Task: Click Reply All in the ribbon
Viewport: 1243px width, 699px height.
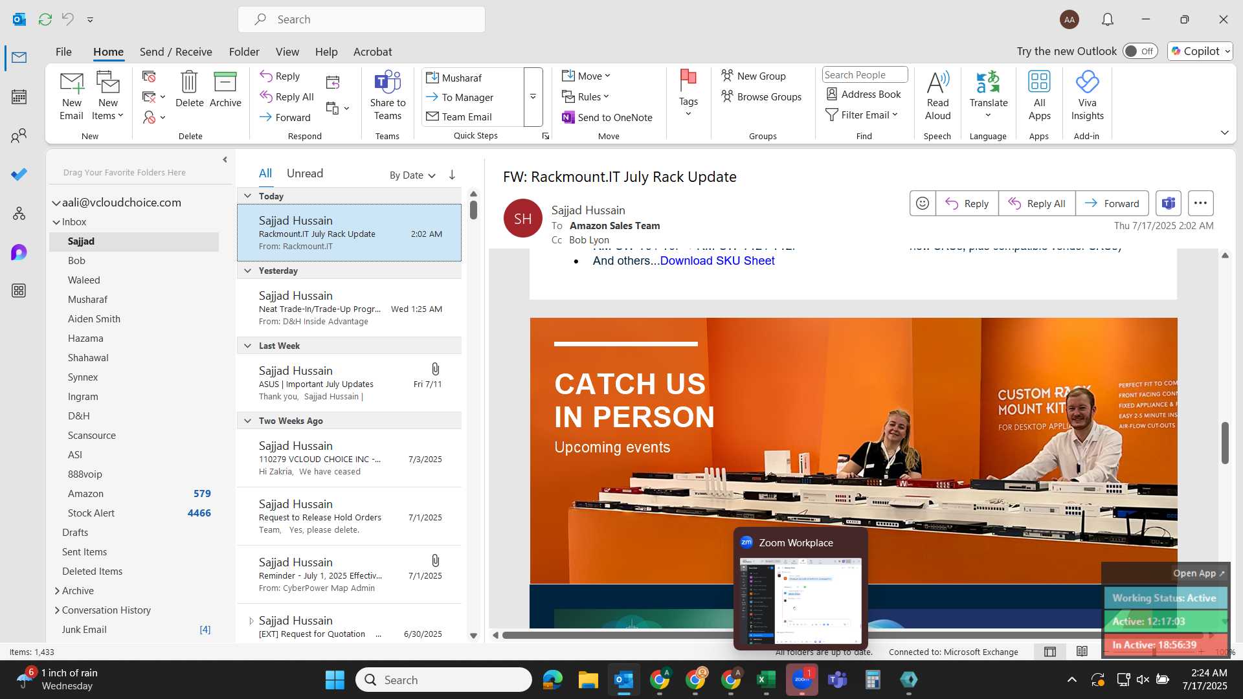Action: (x=287, y=96)
